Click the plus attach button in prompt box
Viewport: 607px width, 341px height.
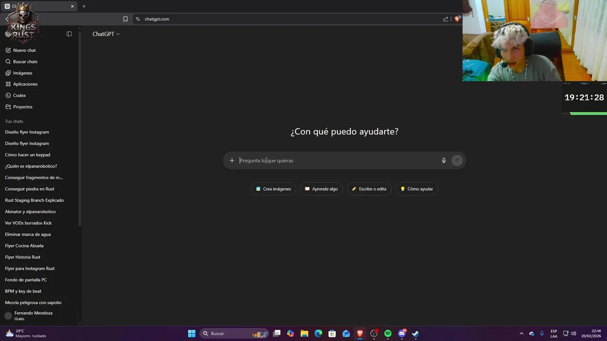point(232,161)
